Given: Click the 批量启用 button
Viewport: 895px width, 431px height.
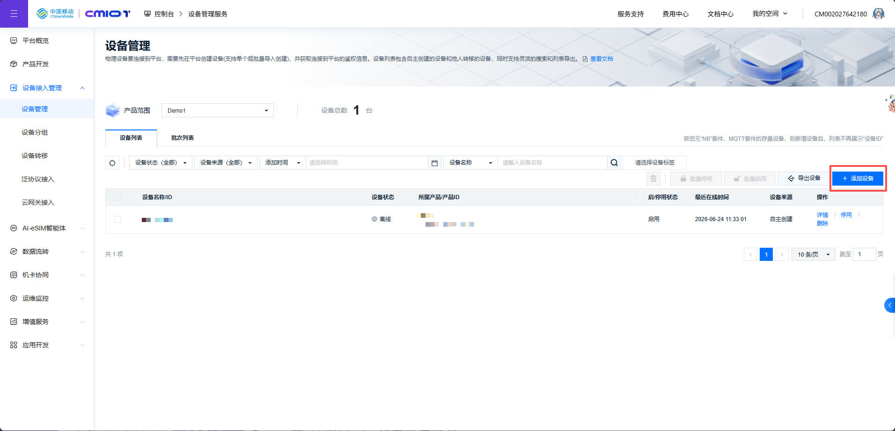Looking at the screenshot, I should 750,179.
